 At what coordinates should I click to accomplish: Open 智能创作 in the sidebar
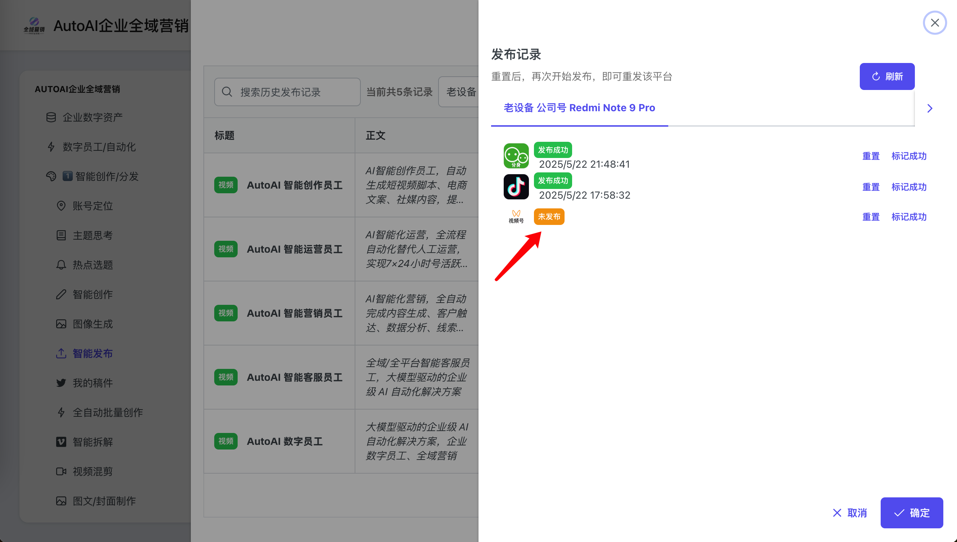(93, 294)
